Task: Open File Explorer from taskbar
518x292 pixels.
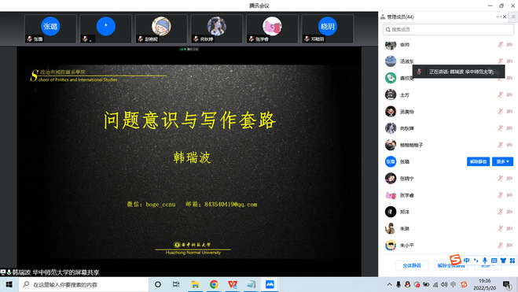Action: click(x=195, y=284)
